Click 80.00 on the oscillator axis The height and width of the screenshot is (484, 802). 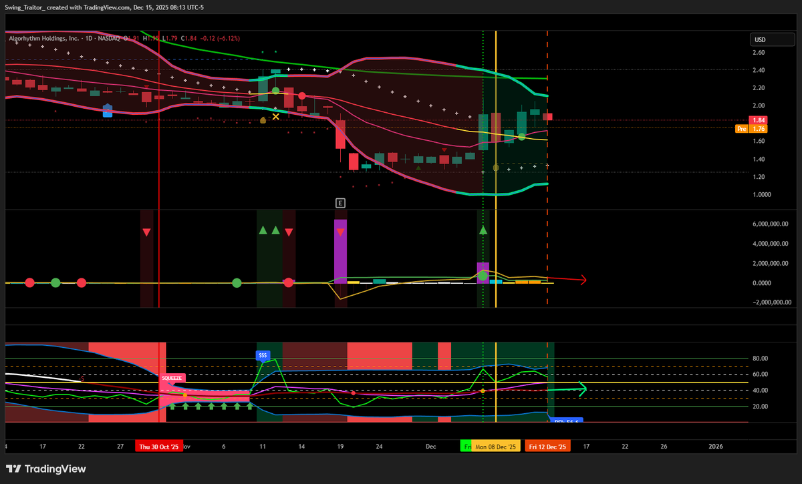point(761,358)
